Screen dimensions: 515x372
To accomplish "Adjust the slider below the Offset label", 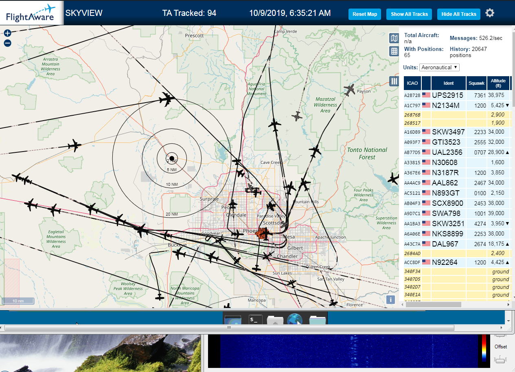I will [500, 360].
